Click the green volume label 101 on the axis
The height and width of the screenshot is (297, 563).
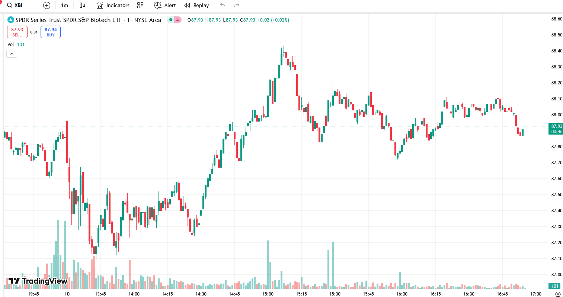click(555, 286)
